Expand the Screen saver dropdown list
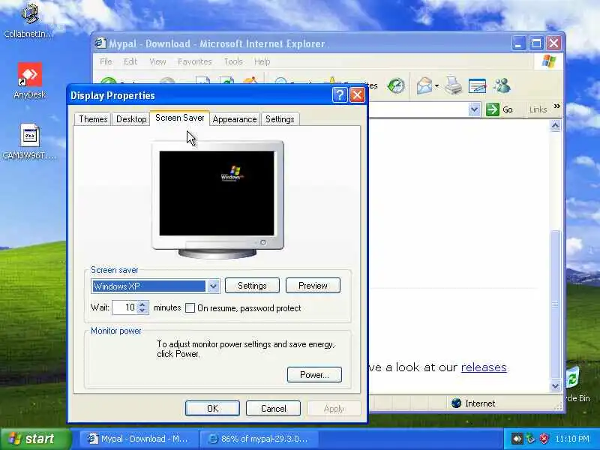 pos(213,286)
